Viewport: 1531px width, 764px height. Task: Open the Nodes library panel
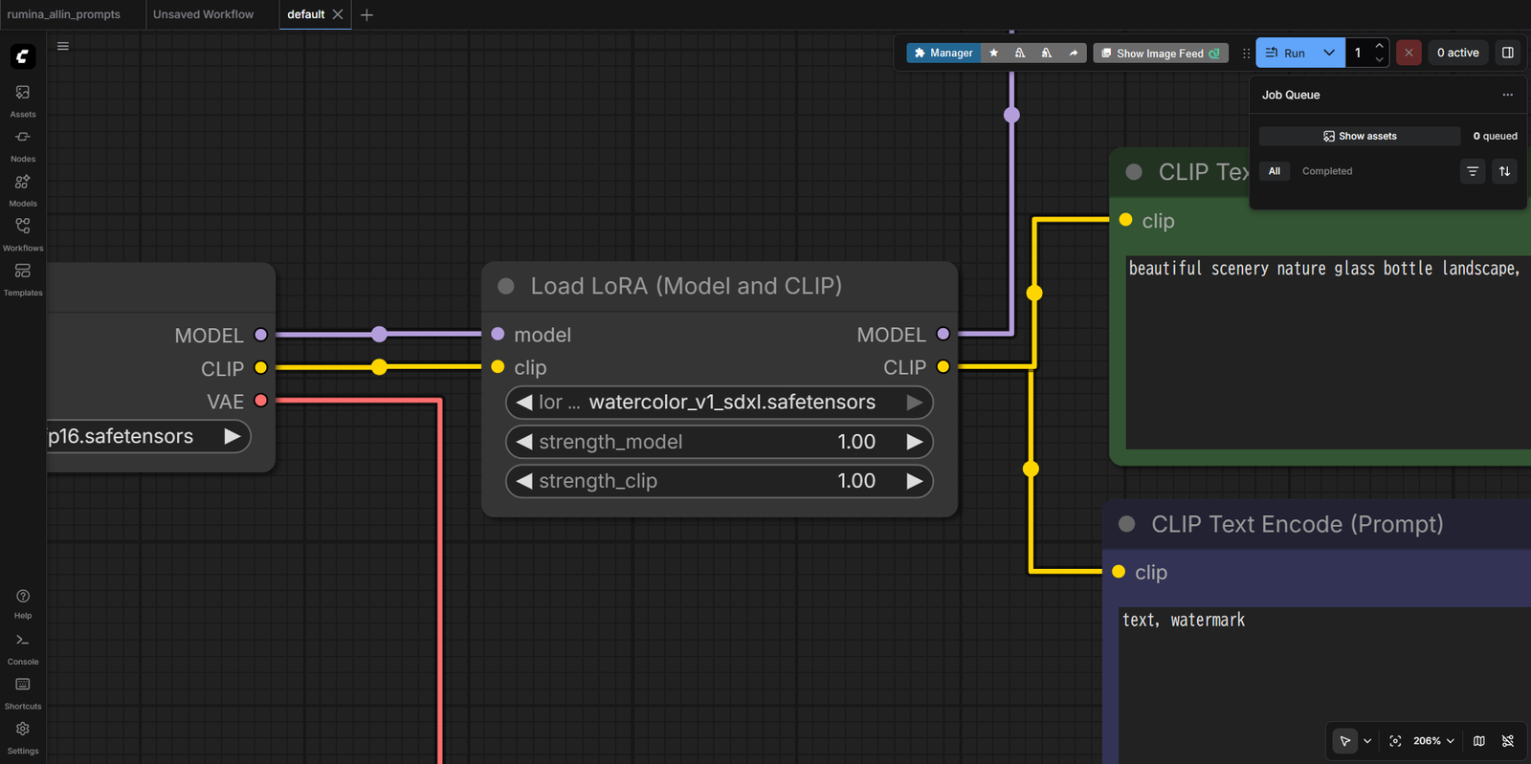click(23, 144)
